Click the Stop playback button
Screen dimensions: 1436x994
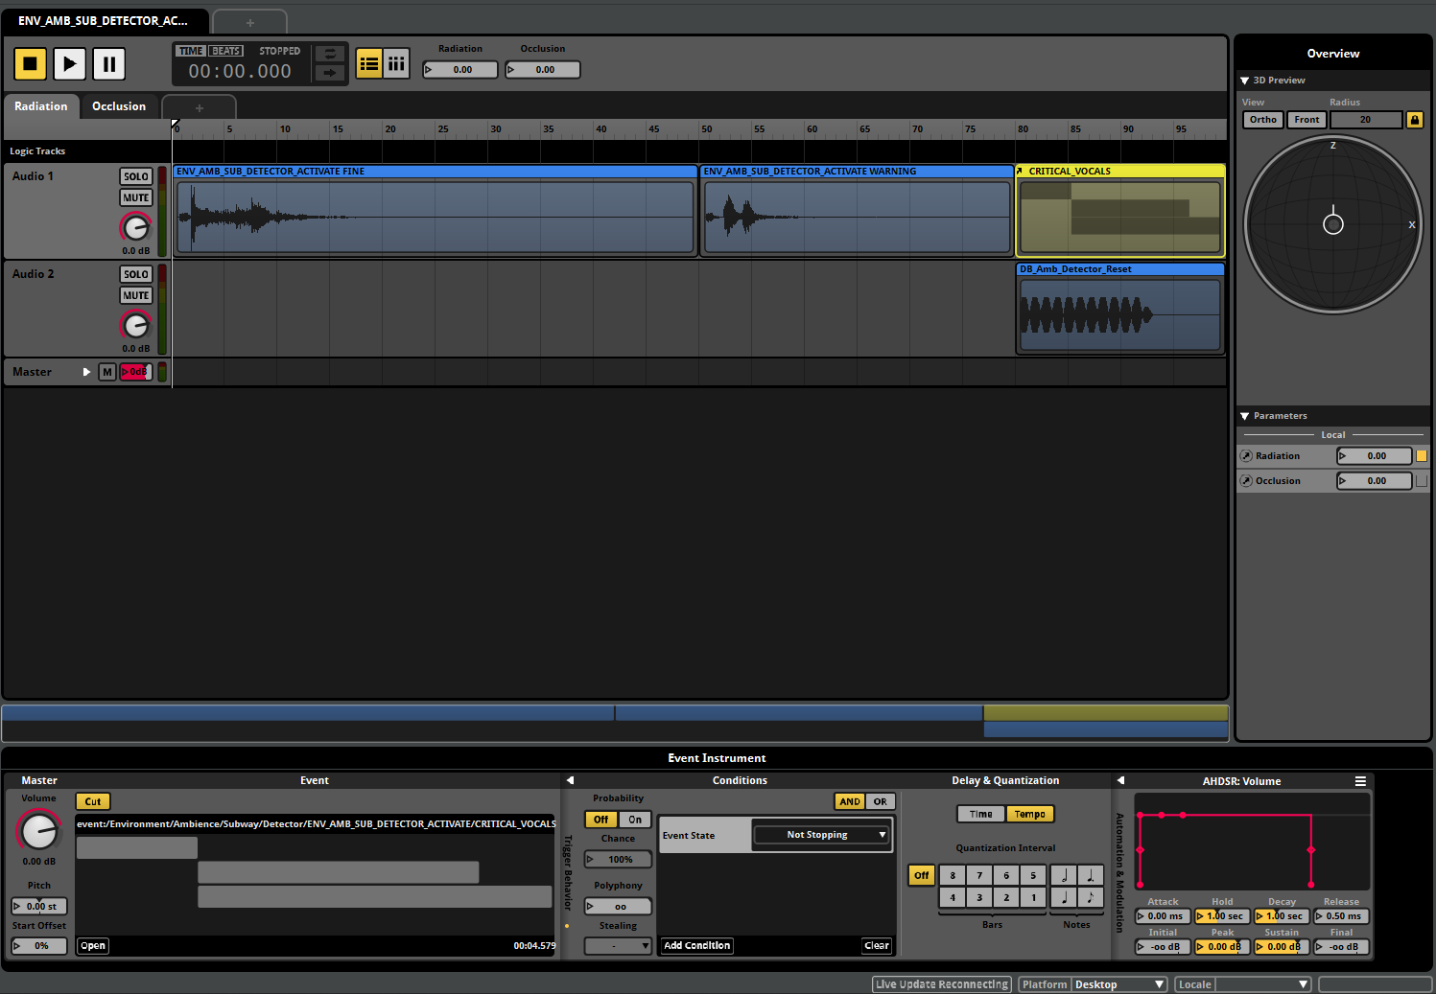pos(30,64)
